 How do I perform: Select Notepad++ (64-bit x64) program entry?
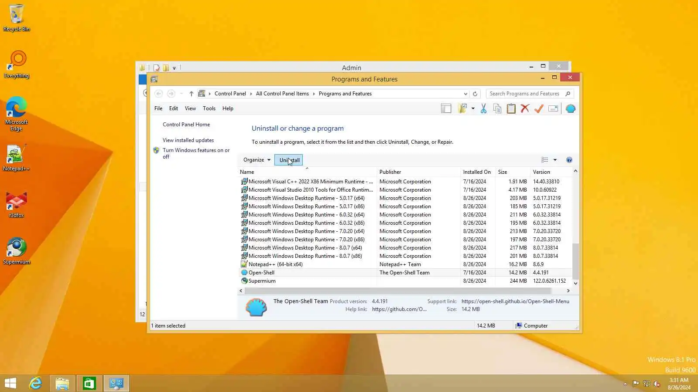(x=406, y=264)
